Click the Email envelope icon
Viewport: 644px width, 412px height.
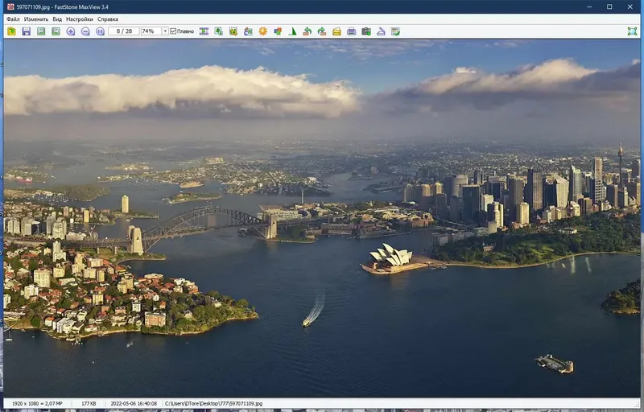click(336, 31)
